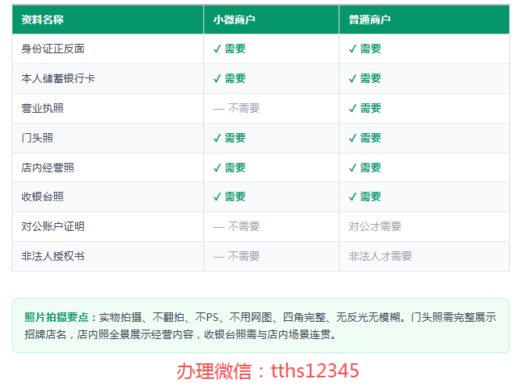Click 需要 for 店内经营照 under 小微商户
Viewport: 517px width, 386px height.
(x=229, y=168)
